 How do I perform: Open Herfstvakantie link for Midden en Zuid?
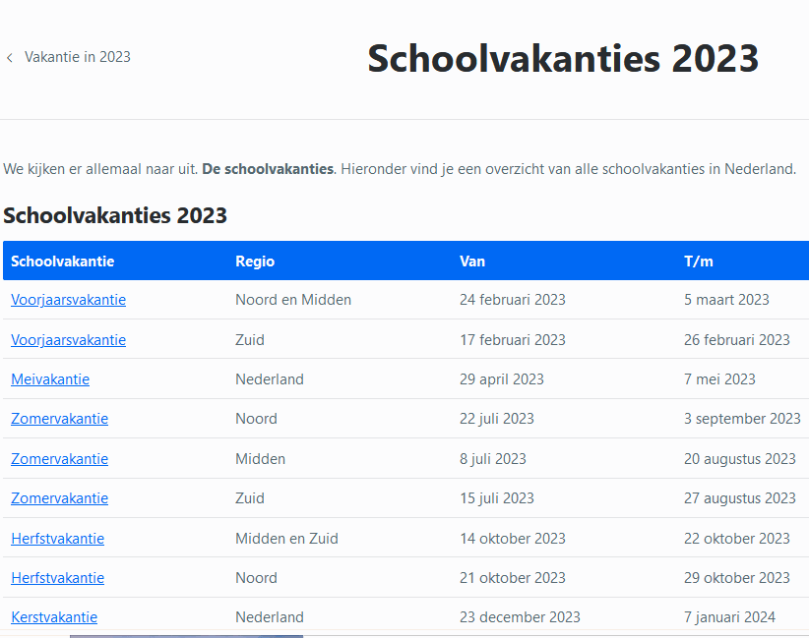tap(57, 539)
